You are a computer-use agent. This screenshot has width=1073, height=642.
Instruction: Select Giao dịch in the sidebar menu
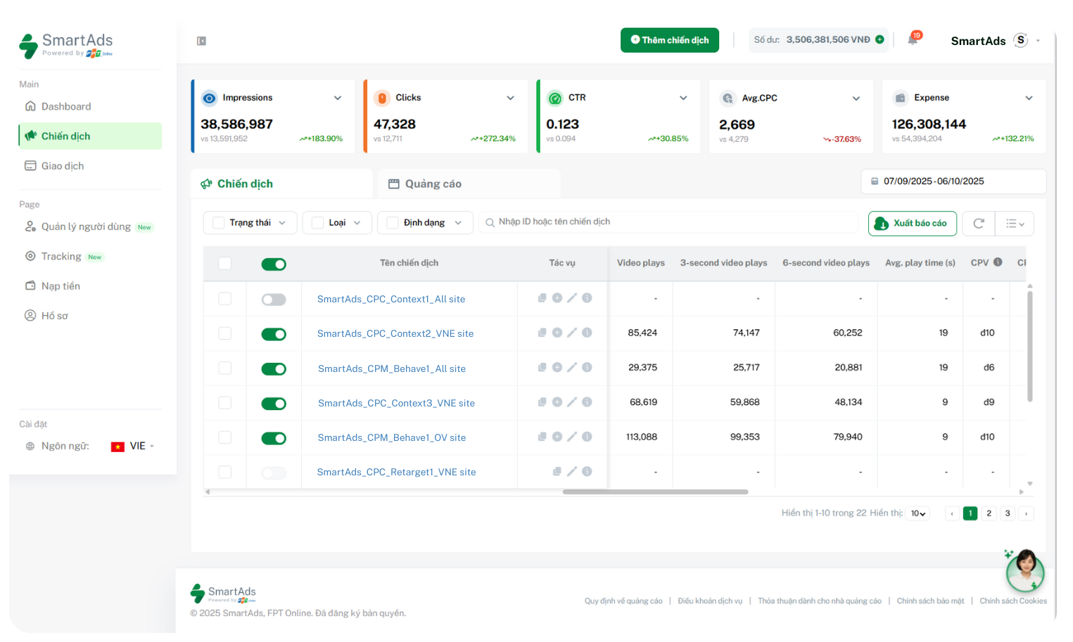point(63,165)
